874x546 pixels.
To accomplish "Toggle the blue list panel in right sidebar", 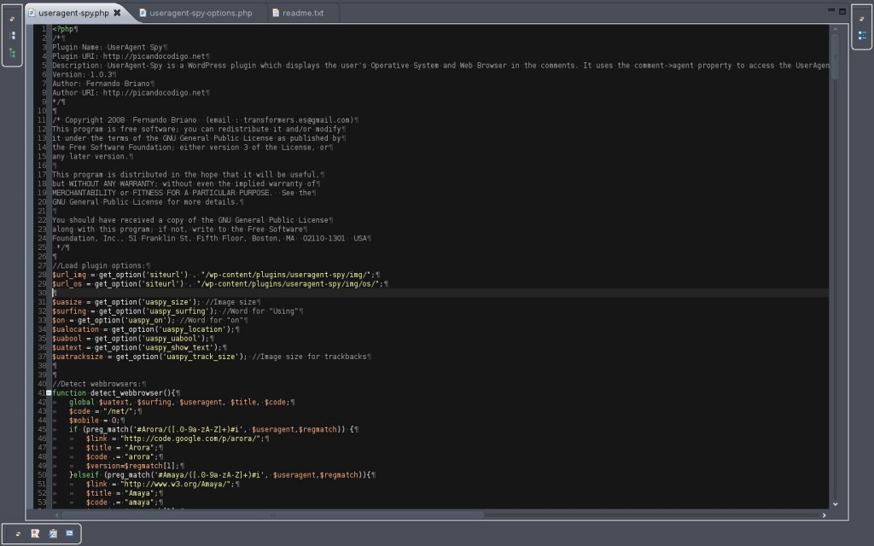I will point(860,36).
